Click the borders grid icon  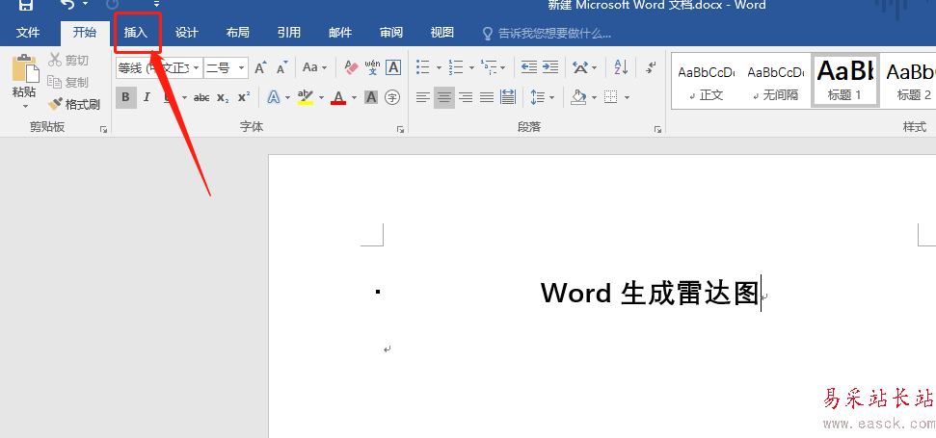coord(610,96)
